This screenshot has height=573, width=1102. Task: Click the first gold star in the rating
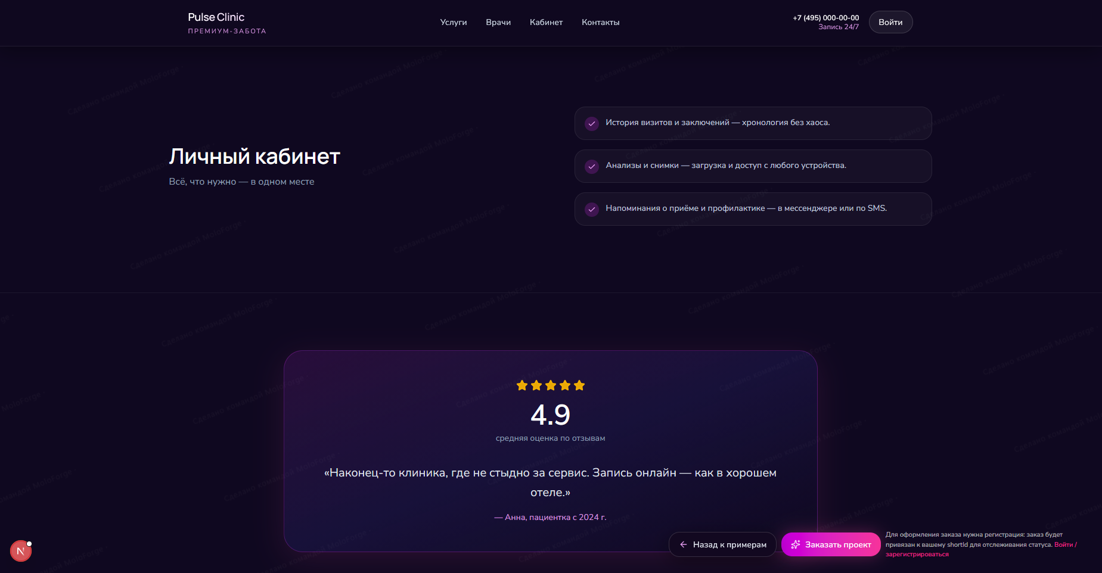pyautogui.click(x=522, y=385)
